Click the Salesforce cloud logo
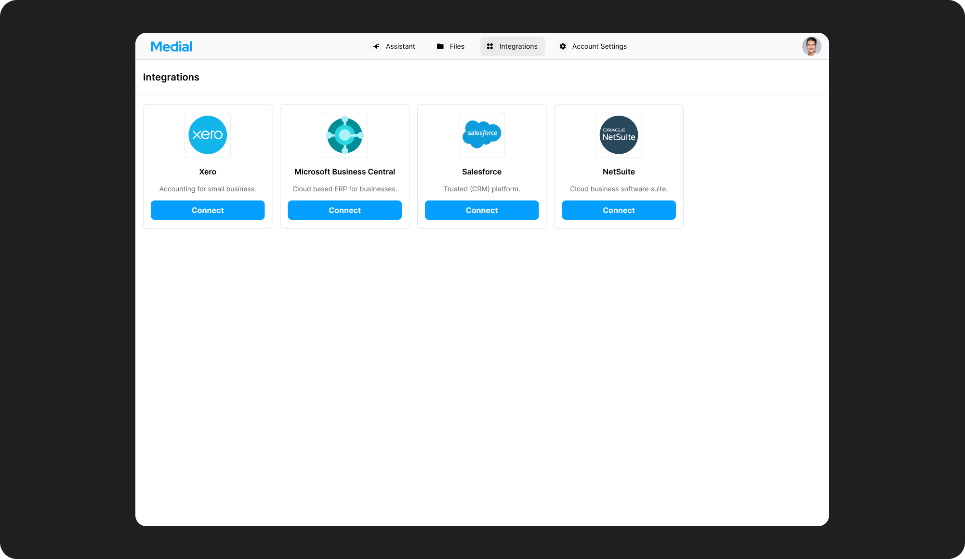The width and height of the screenshot is (965, 559). pyautogui.click(x=482, y=135)
